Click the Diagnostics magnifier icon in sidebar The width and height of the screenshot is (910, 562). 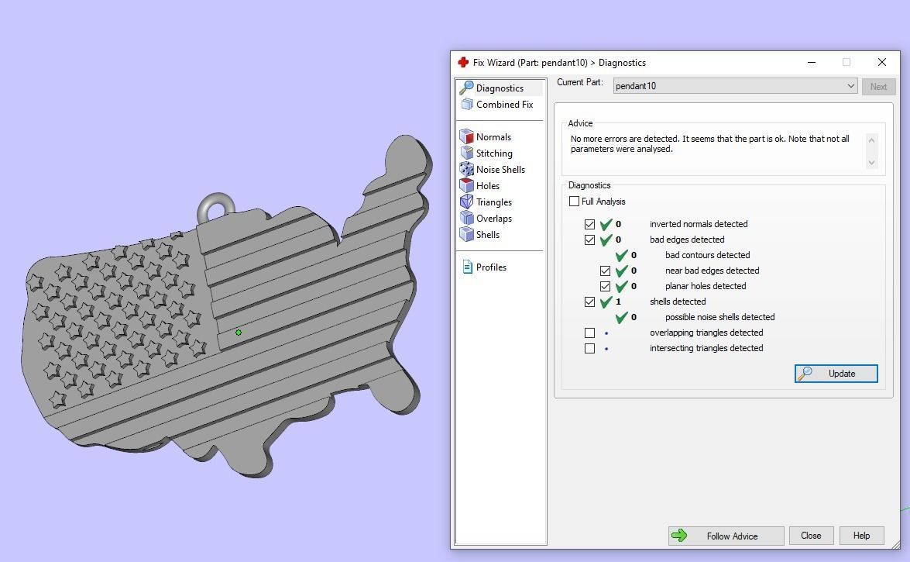click(x=466, y=88)
